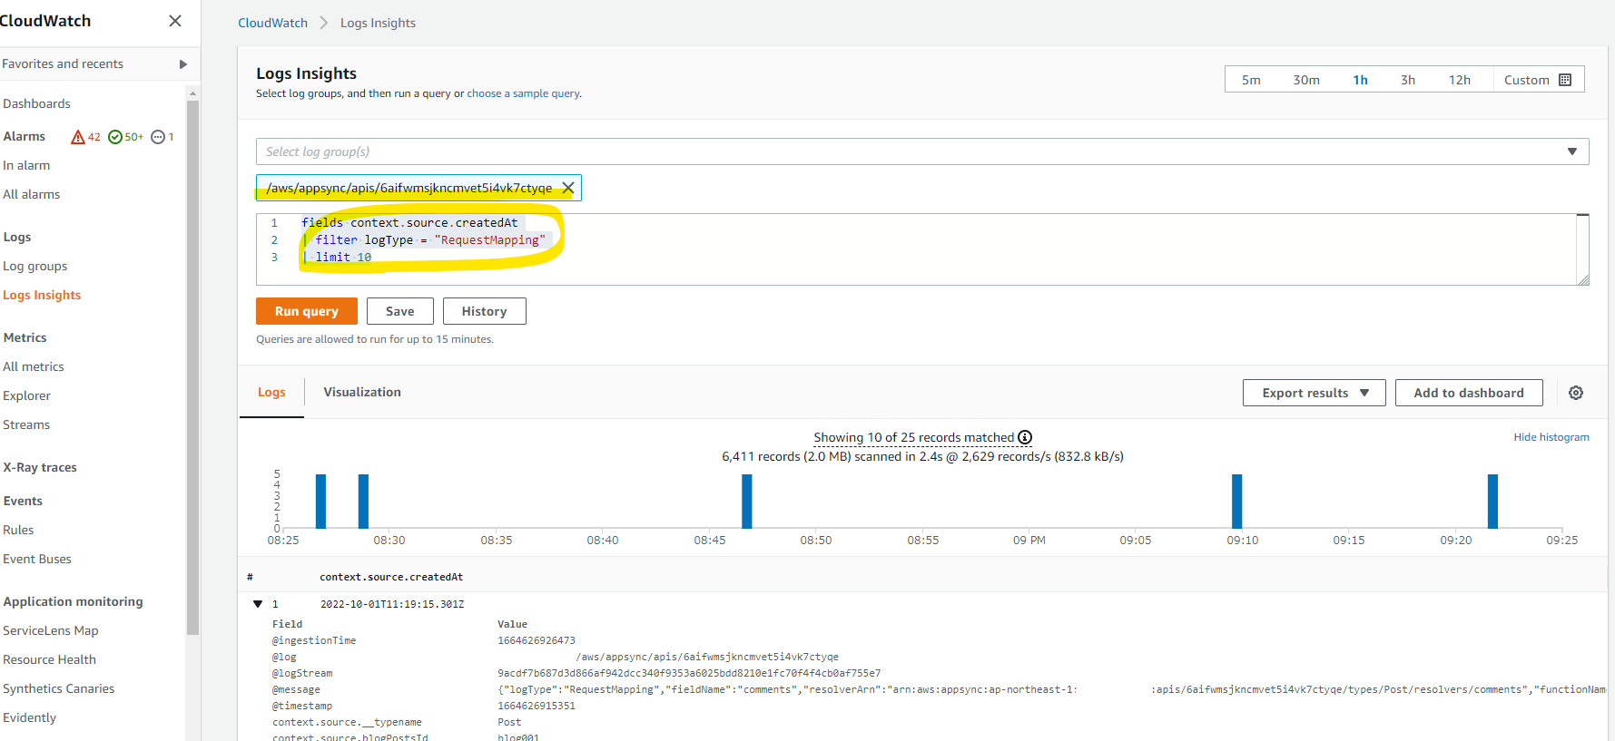Select the 1h time range
This screenshot has height=741, width=1615.
point(1360,80)
